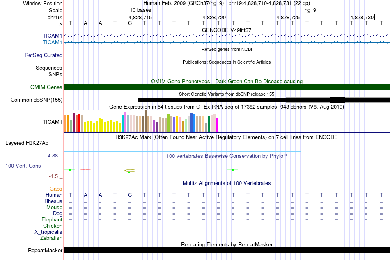
Task: Click the -4.5 PhyloP lower limit value
Action: [53, 176]
